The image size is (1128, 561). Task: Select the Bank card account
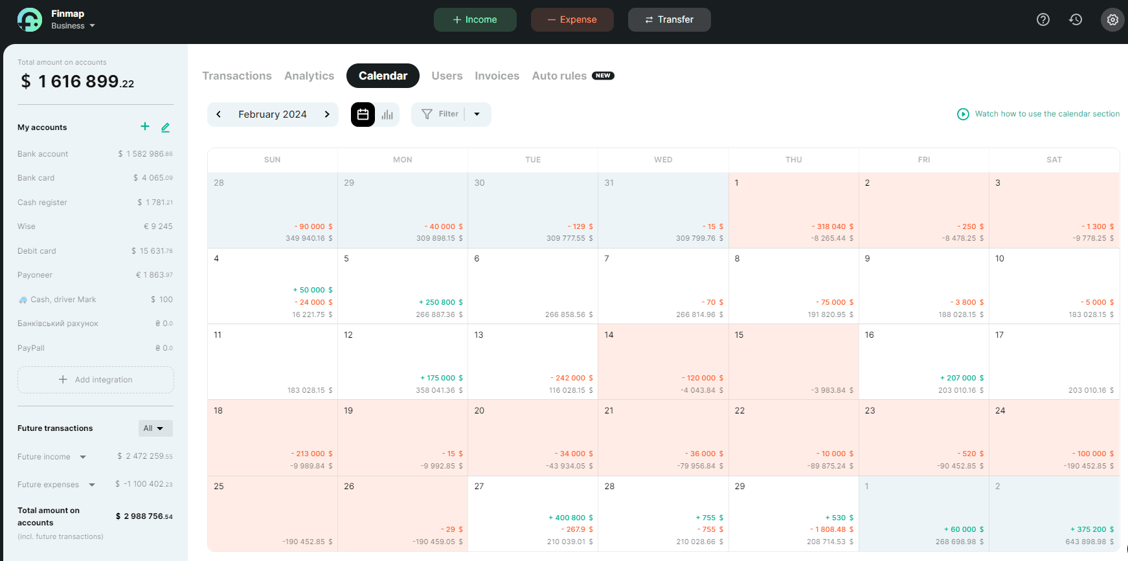(x=95, y=178)
